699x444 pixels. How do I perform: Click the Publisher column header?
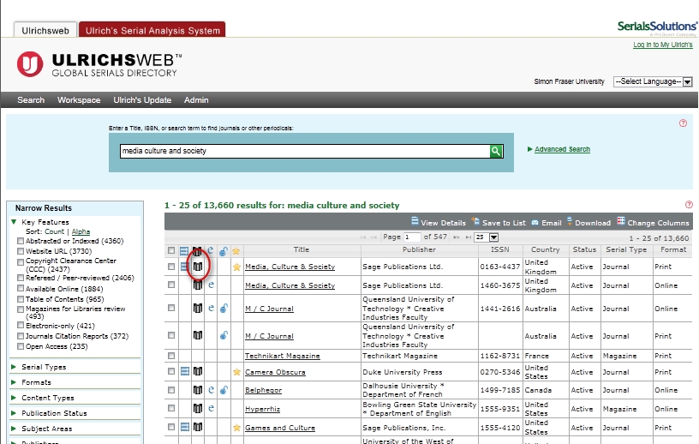pos(419,250)
